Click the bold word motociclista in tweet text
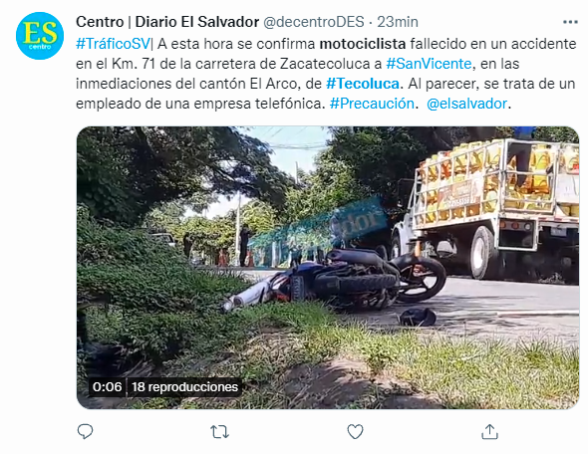The width and height of the screenshot is (588, 454). [x=363, y=44]
